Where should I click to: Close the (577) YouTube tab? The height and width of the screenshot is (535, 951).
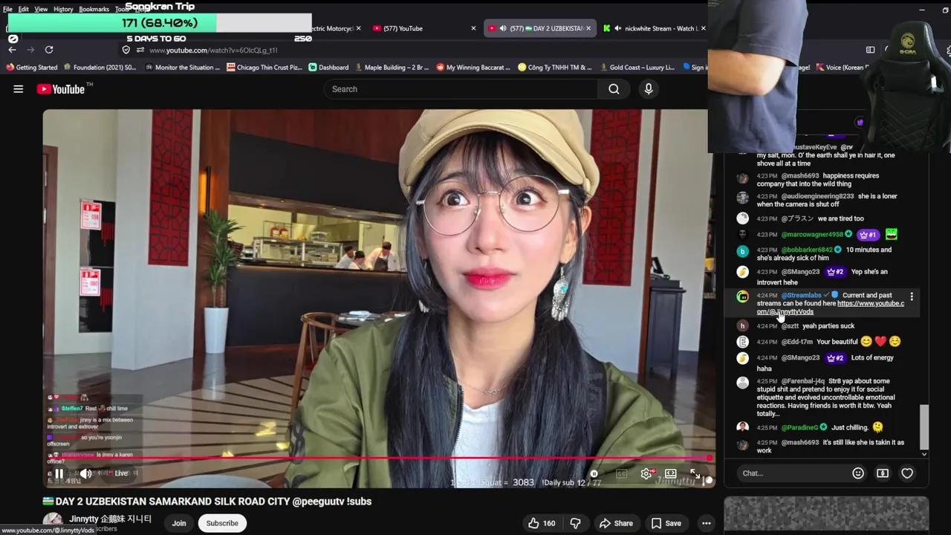pyautogui.click(x=473, y=28)
